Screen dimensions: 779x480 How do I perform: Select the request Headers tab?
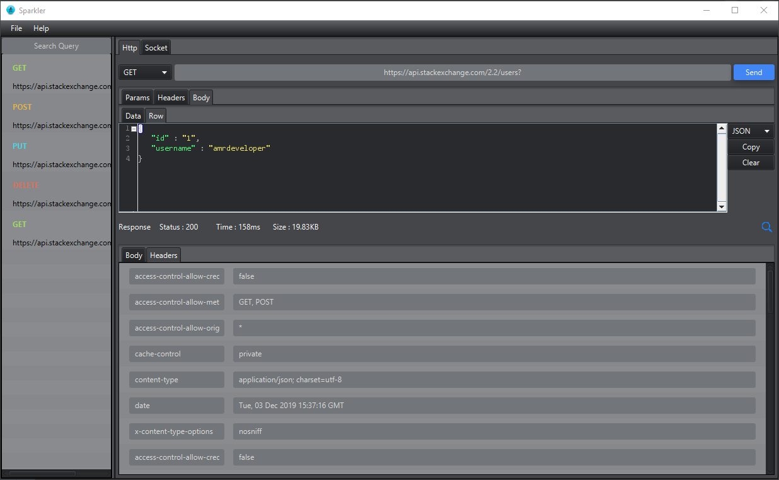(171, 98)
